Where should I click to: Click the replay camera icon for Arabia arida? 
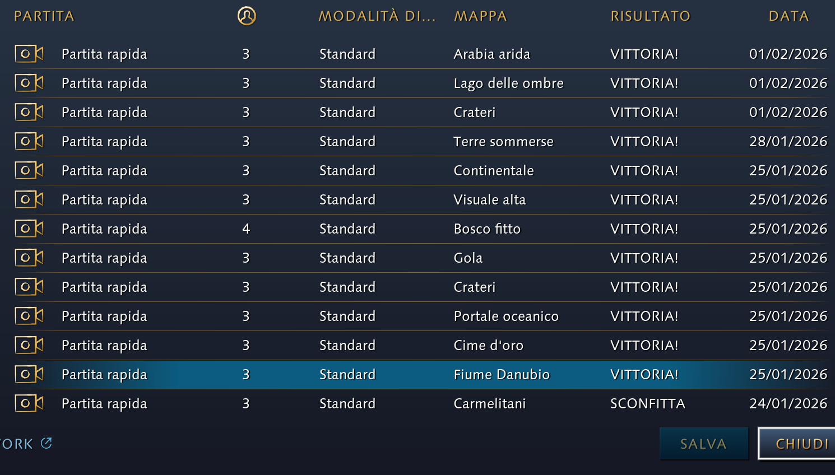click(x=29, y=54)
